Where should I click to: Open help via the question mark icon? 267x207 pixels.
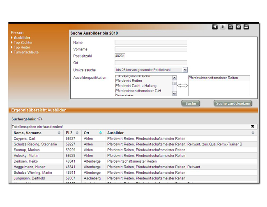[238, 27]
